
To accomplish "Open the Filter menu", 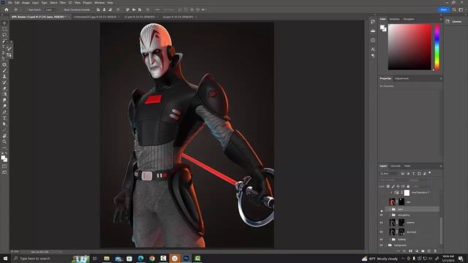I will tap(63, 2).
